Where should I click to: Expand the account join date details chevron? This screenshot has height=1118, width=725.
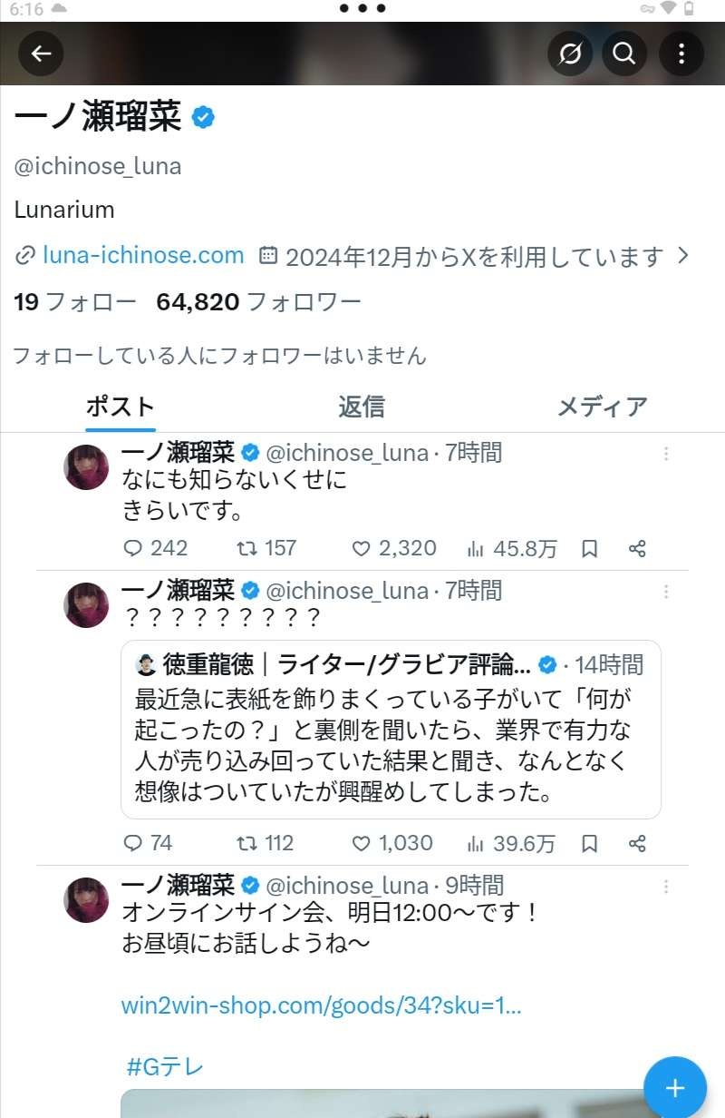point(684,256)
